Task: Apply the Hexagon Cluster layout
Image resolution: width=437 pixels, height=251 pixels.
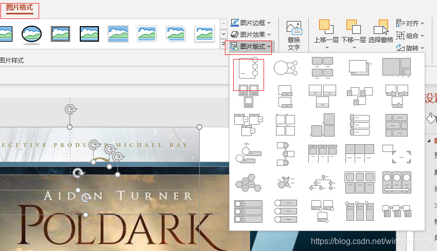Action: (248, 183)
